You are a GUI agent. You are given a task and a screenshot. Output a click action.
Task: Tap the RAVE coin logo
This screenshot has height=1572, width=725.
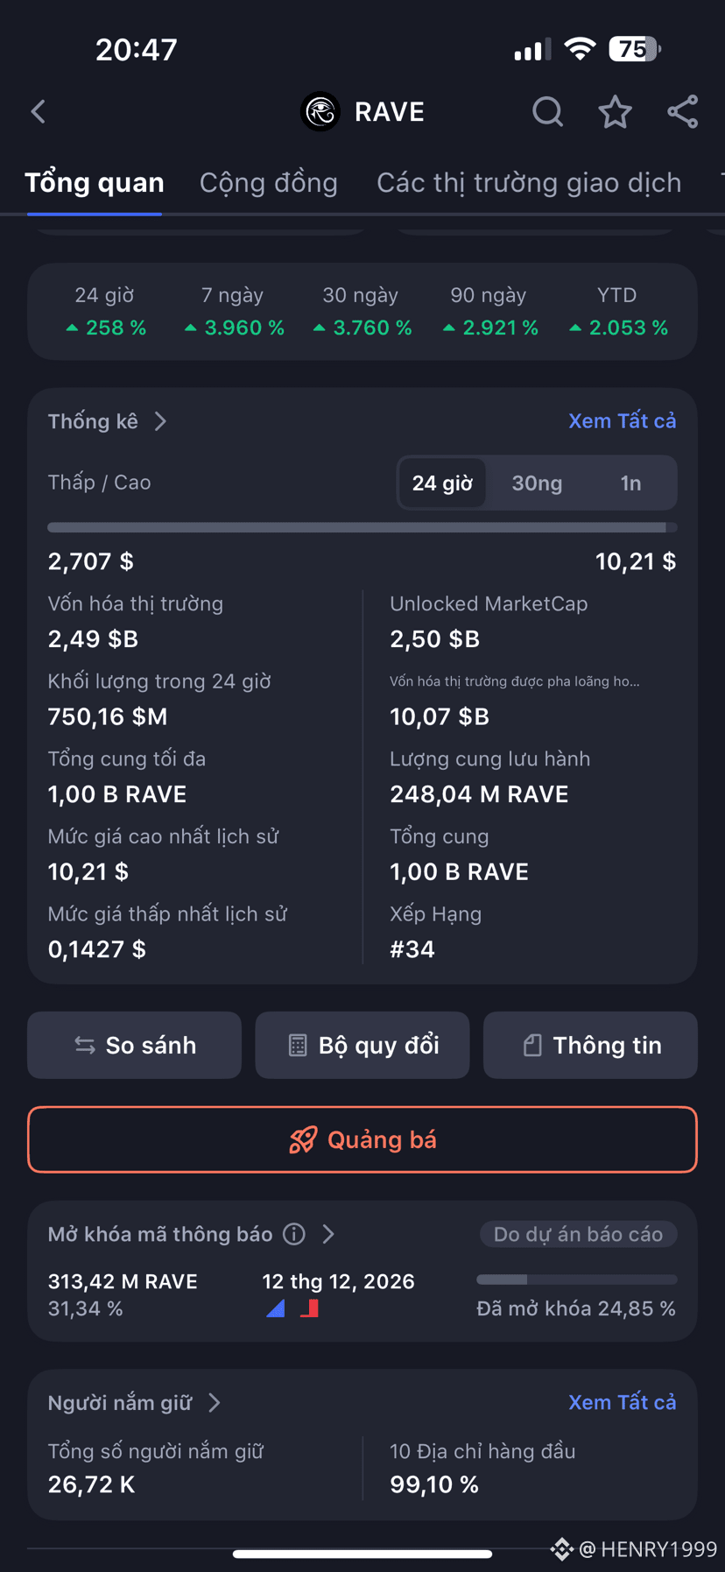pyautogui.click(x=320, y=112)
